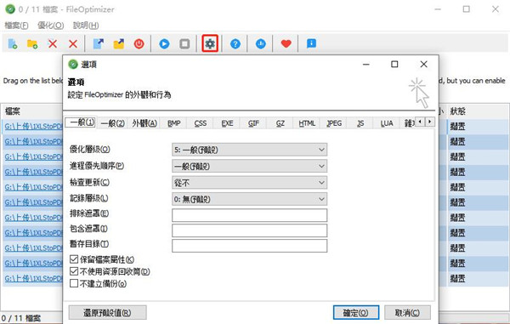Maximize the 選項 dialog
The width and height of the screenshot is (510, 324).
point(394,65)
